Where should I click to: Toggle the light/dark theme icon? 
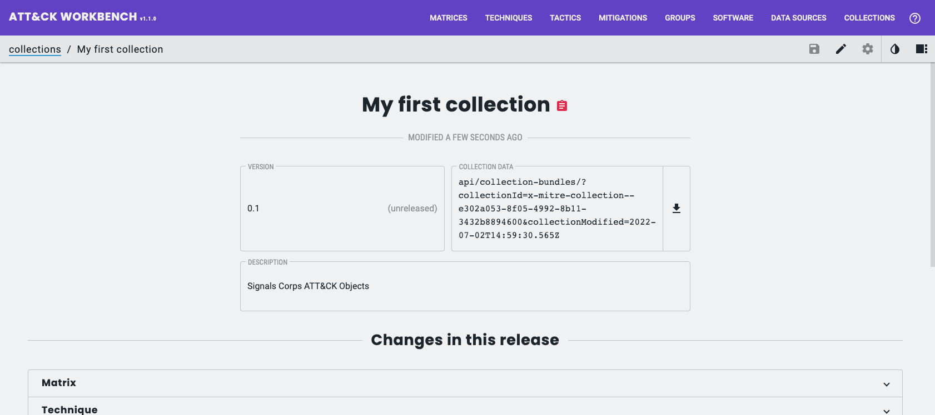pyautogui.click(x=894, y=49)
